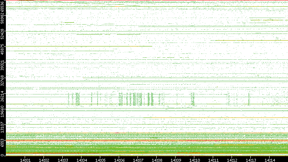288x162 pixels.
Task: Click the 52428 vertical axis label
Action: tap(3, 35)
